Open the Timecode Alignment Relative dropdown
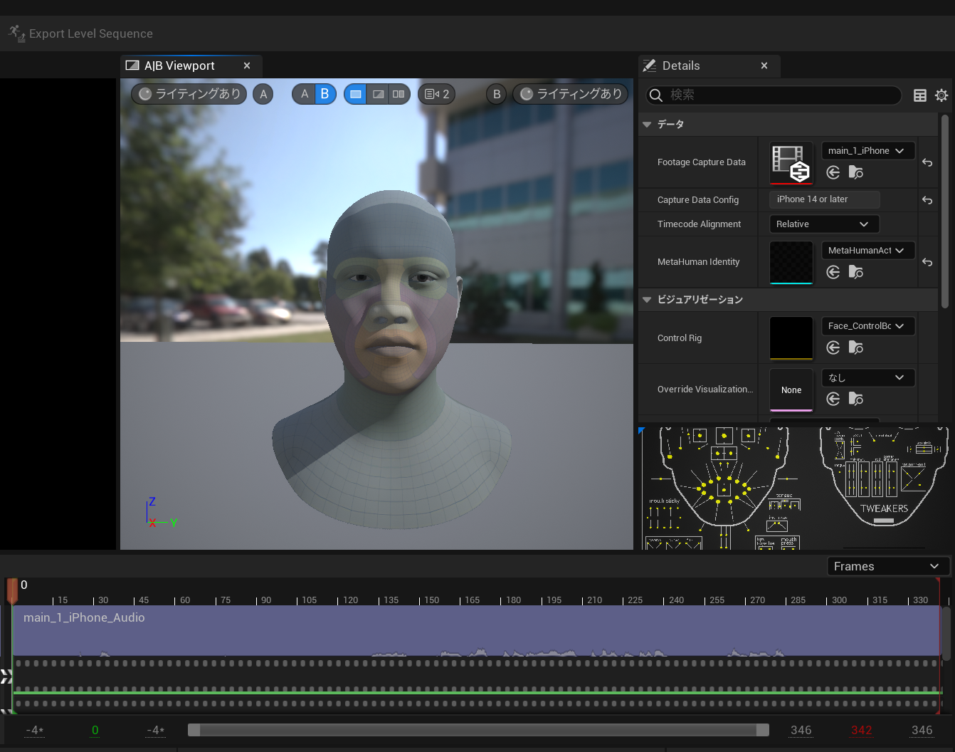This screenshot has width=955, height=752. click(824, 224)
